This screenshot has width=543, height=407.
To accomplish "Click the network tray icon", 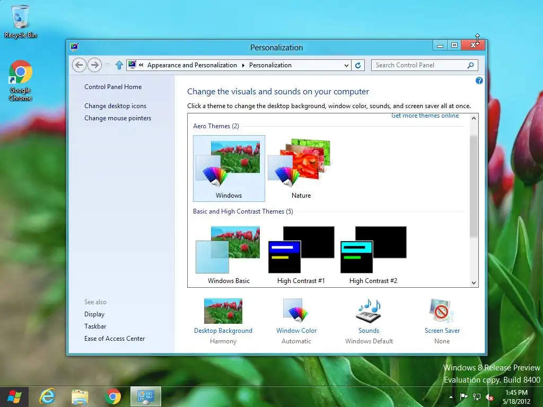I will click(x=477, y=397).
